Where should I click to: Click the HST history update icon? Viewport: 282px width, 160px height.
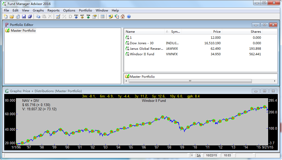click(x=82, y=16)
